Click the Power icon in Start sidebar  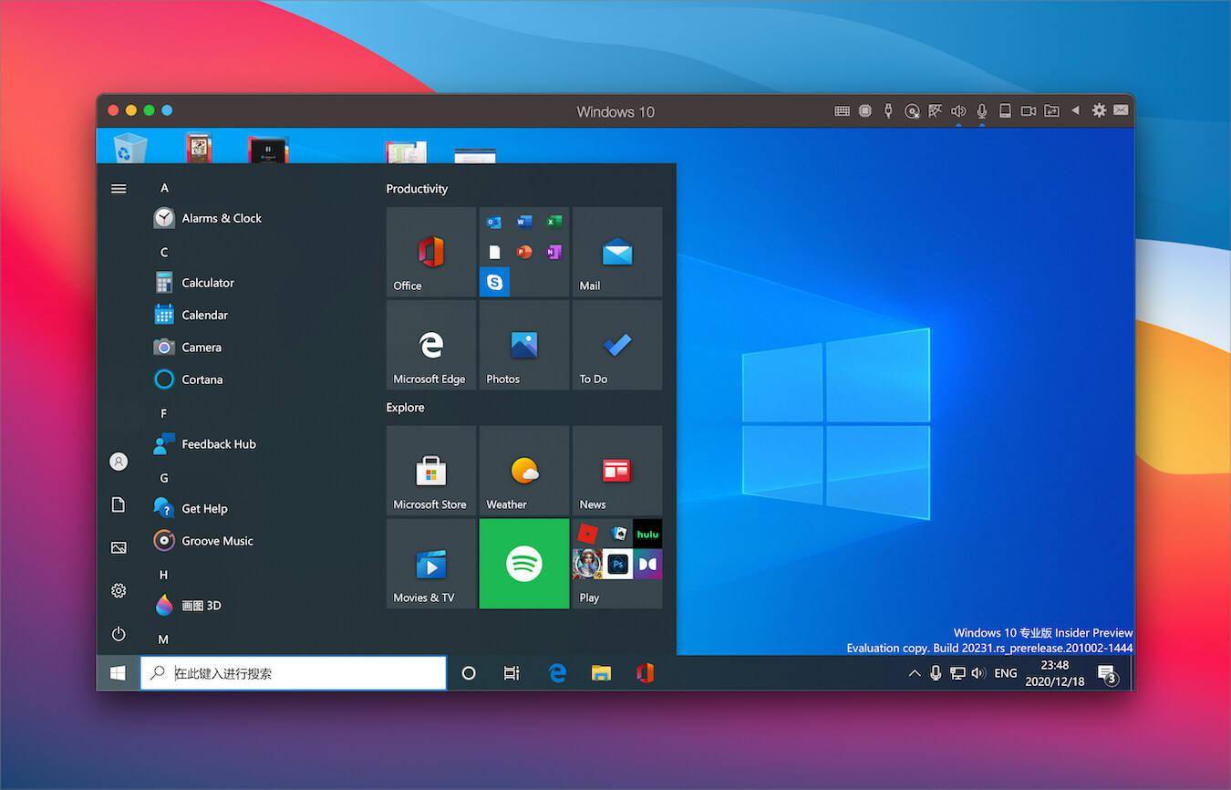coord(119,633)
